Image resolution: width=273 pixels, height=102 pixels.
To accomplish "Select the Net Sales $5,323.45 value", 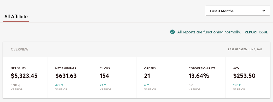I will 24,76.
